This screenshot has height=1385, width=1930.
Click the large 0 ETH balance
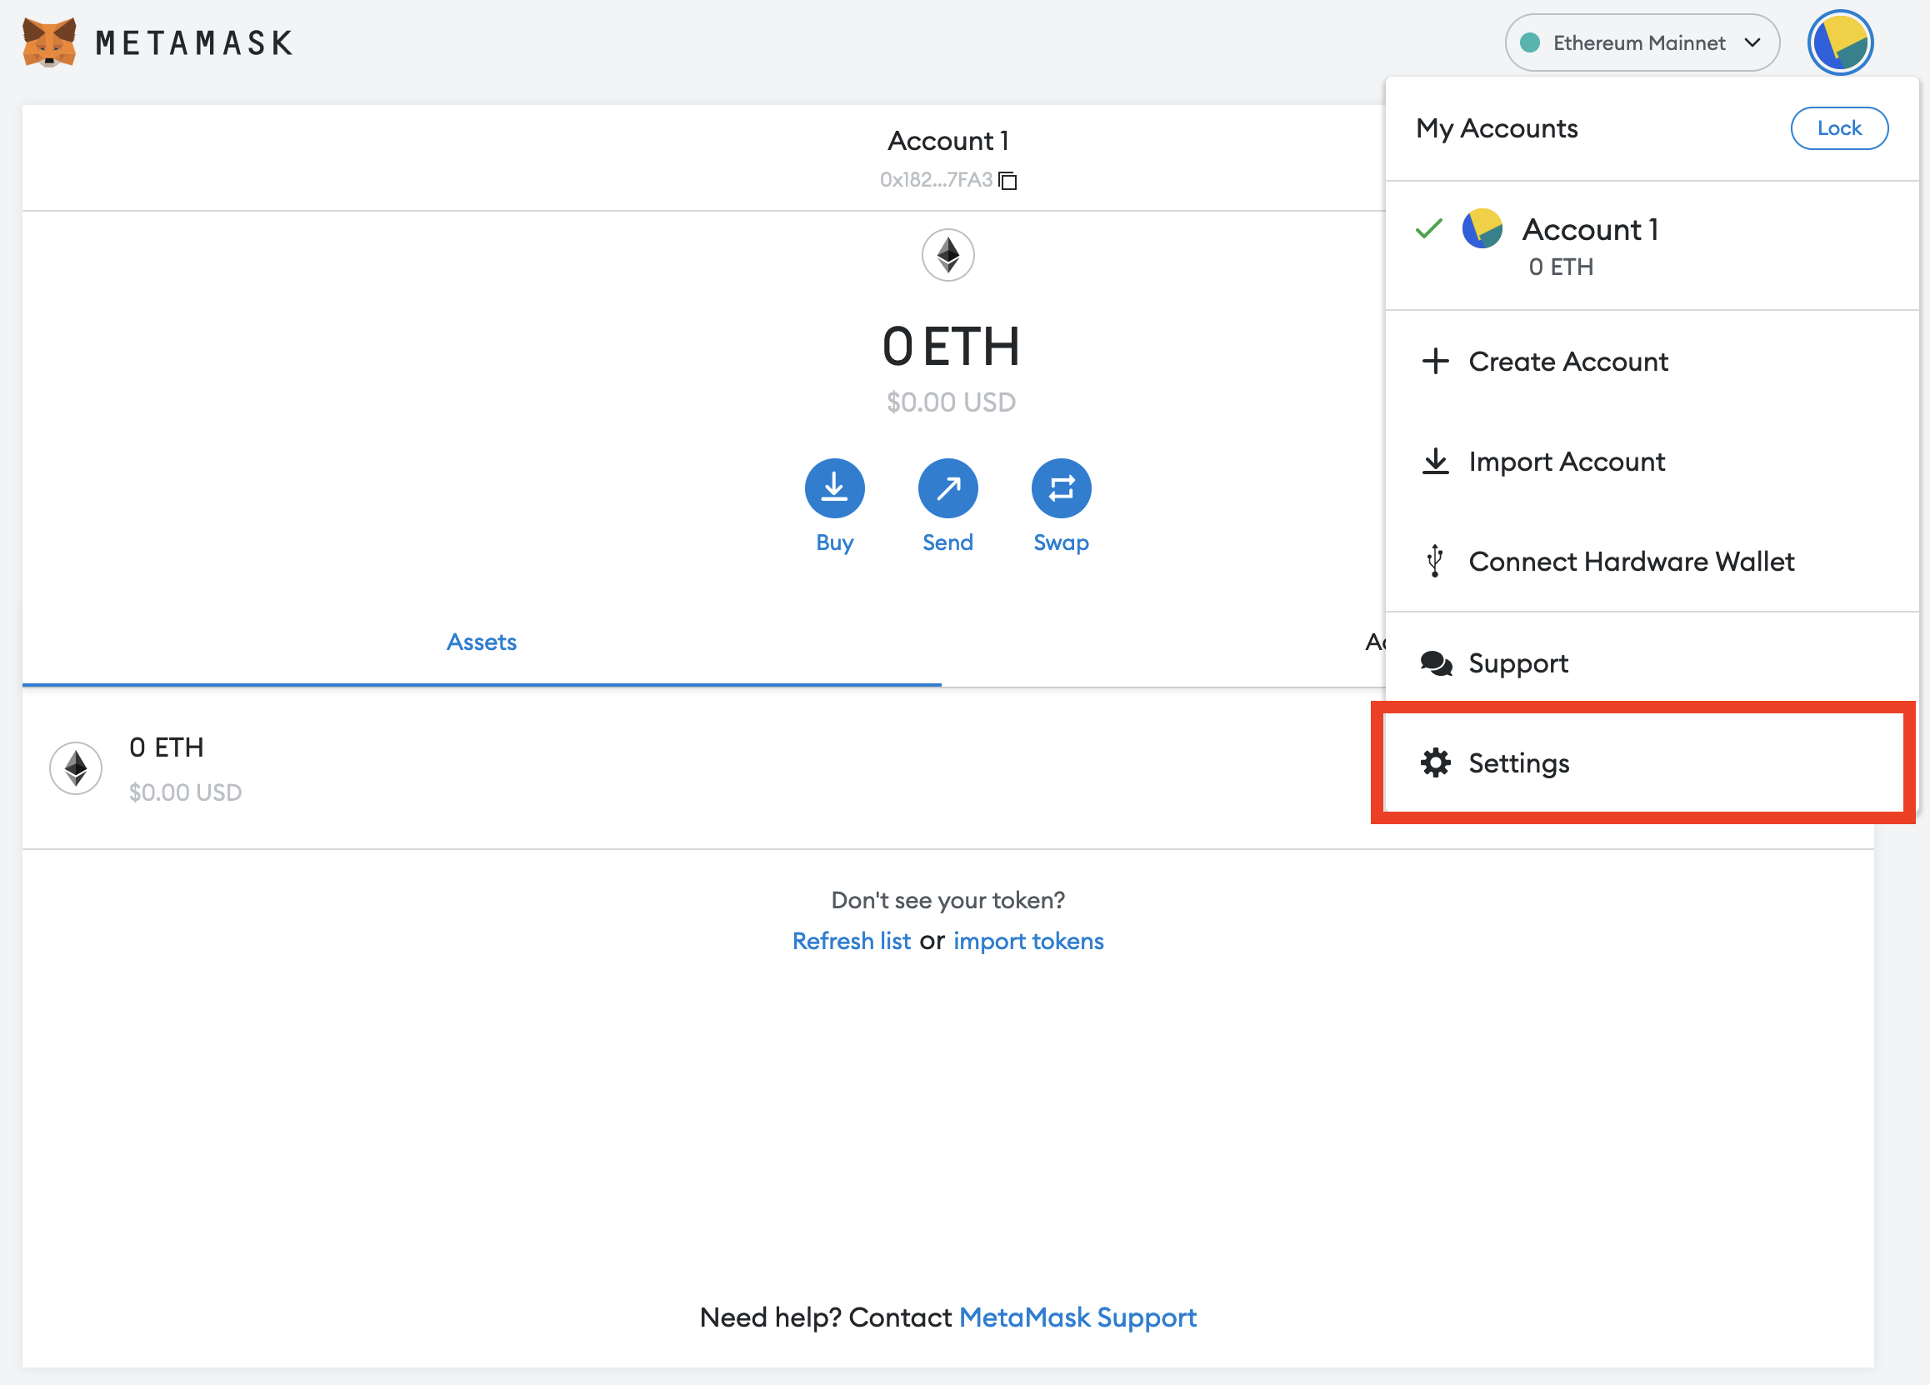point(950,347)
